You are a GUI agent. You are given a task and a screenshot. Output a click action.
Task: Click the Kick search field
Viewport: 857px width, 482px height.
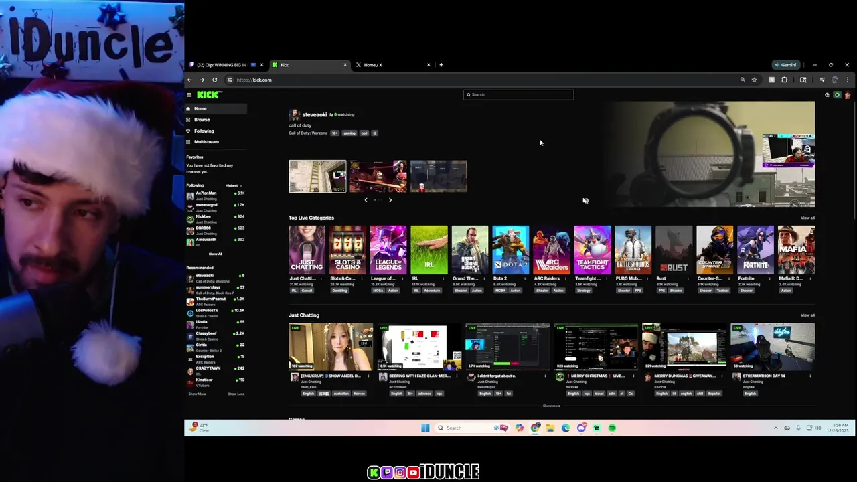(518, 94)
